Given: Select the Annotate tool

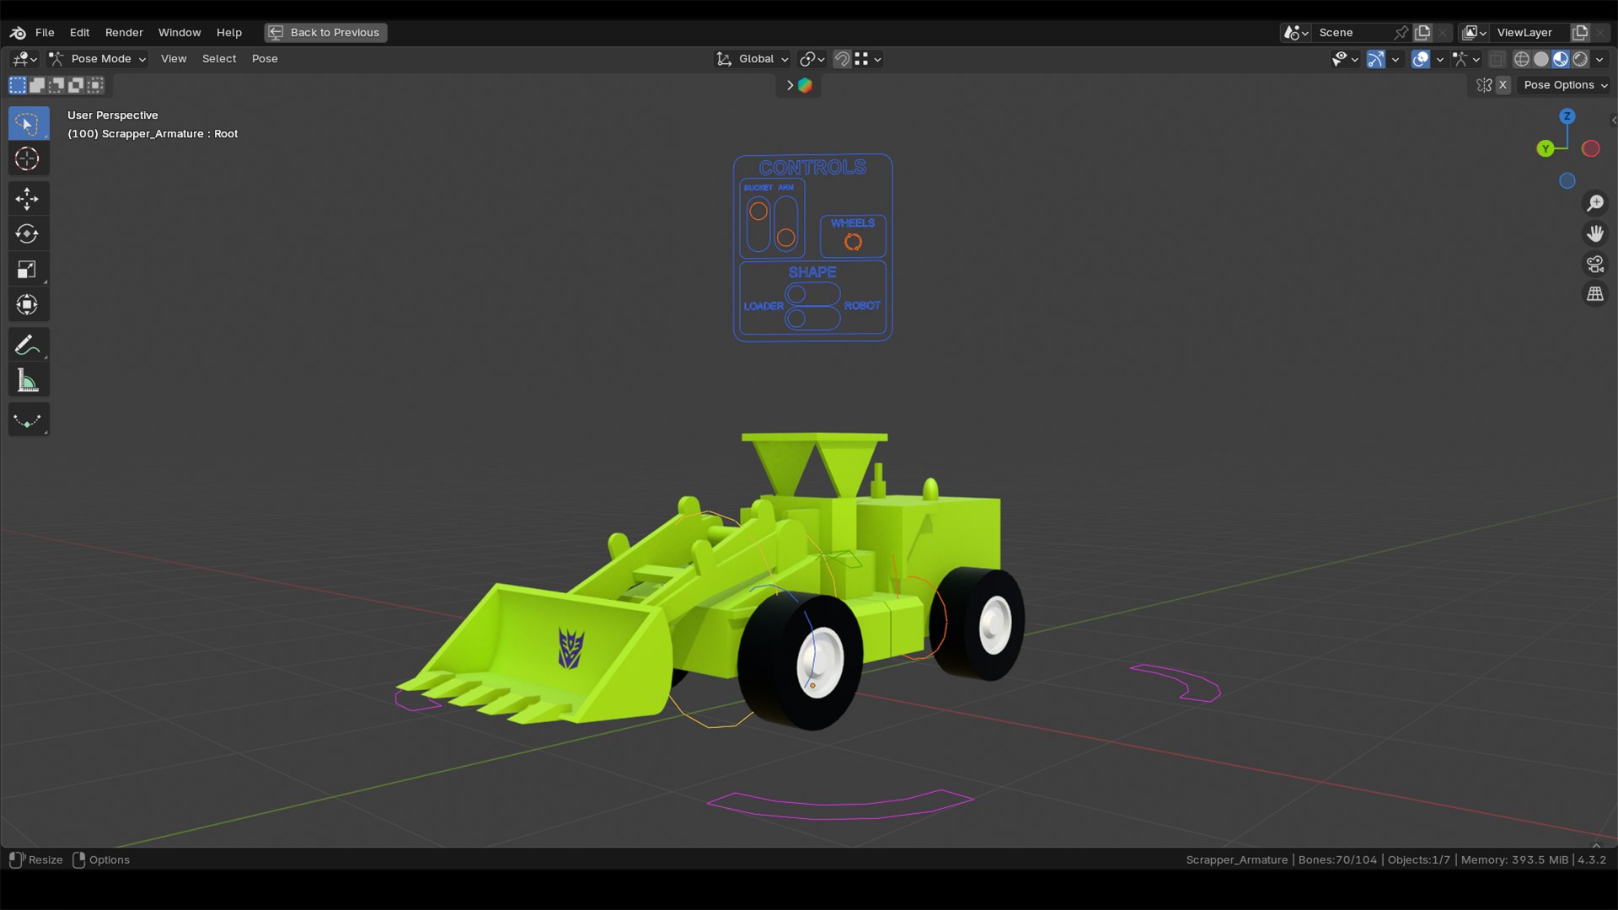Looking at the screenshot, I should click(28, 345).
